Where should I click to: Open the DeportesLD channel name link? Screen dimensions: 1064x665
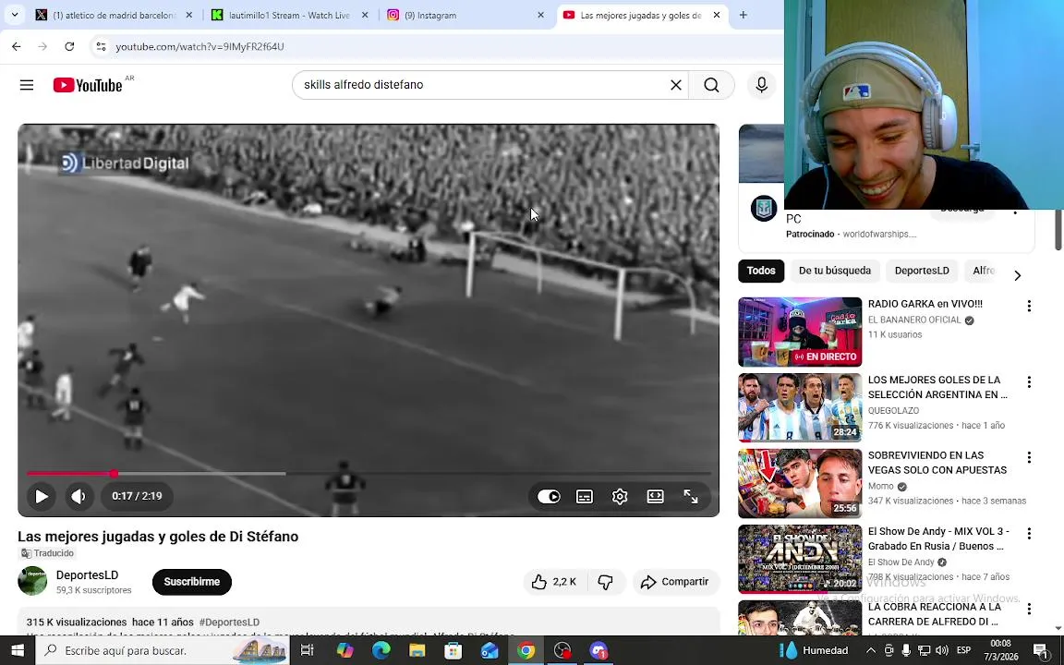point(87,574)
